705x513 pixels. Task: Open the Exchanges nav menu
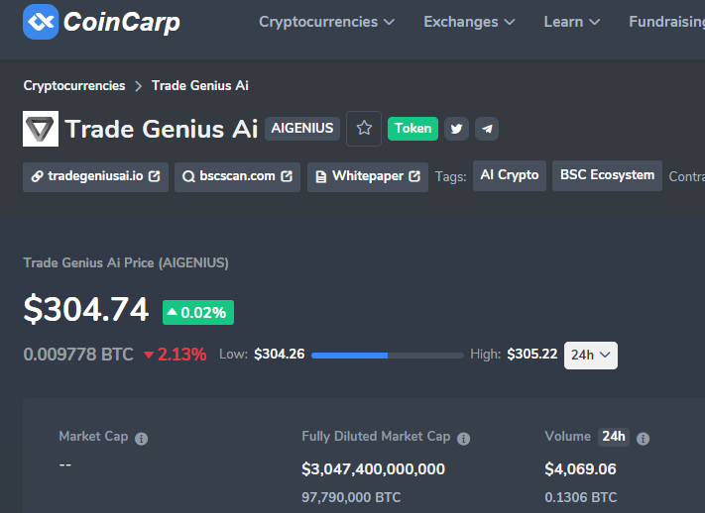tap(469, 22)
